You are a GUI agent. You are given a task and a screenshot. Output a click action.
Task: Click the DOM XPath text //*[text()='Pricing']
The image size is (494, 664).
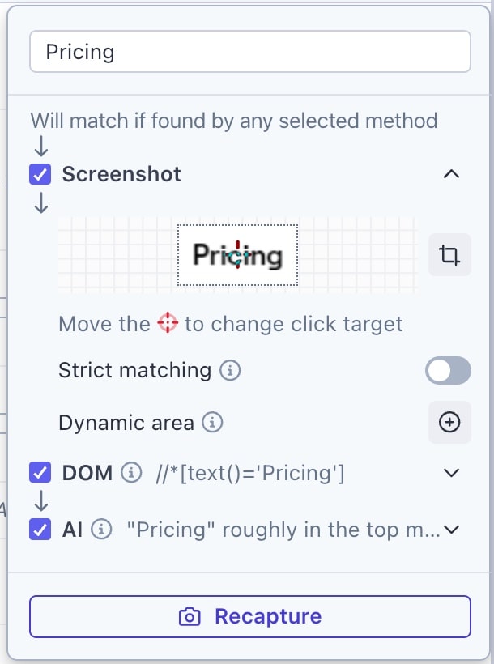click(x=250, y=473)
